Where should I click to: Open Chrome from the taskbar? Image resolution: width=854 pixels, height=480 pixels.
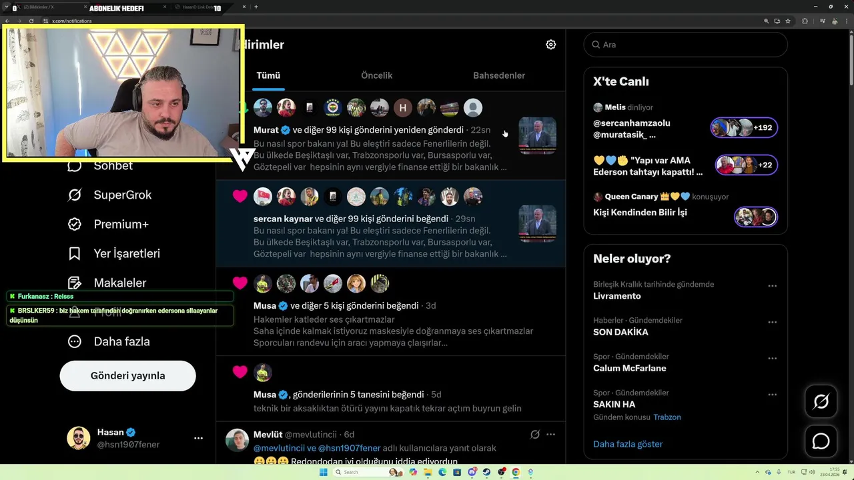click(x=516, y=472)
